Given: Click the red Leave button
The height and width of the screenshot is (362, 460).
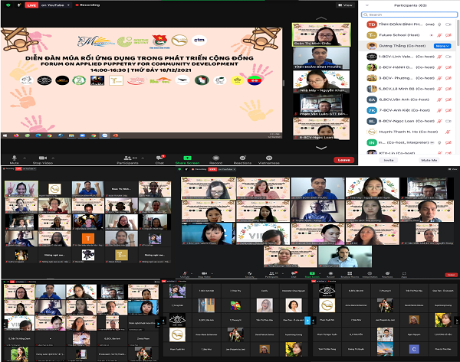Looking at the screenshot, I should (344, 160).
